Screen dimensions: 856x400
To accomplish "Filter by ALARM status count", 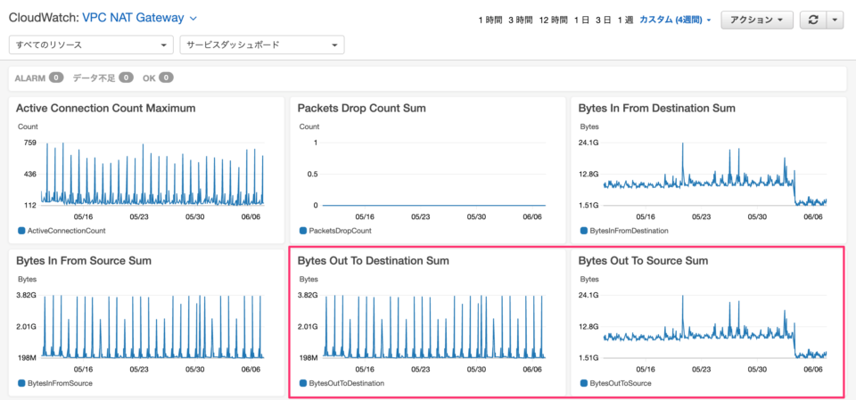I will click(38, 78).
